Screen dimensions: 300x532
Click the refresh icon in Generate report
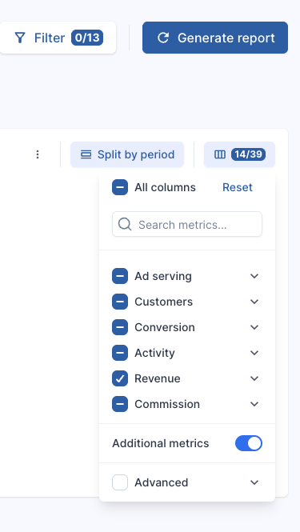163,38
